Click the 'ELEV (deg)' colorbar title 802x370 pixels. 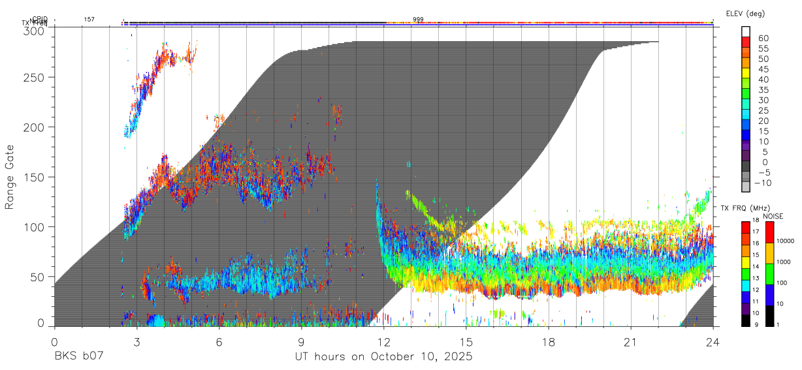pyautogui.click(x=746, y=14)
